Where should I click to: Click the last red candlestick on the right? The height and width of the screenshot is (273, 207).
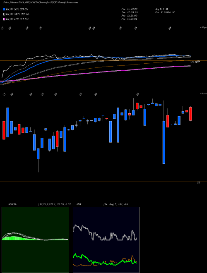(190, 114)
